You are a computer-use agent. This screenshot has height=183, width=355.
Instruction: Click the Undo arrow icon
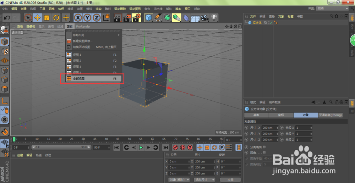click(7, 18)
